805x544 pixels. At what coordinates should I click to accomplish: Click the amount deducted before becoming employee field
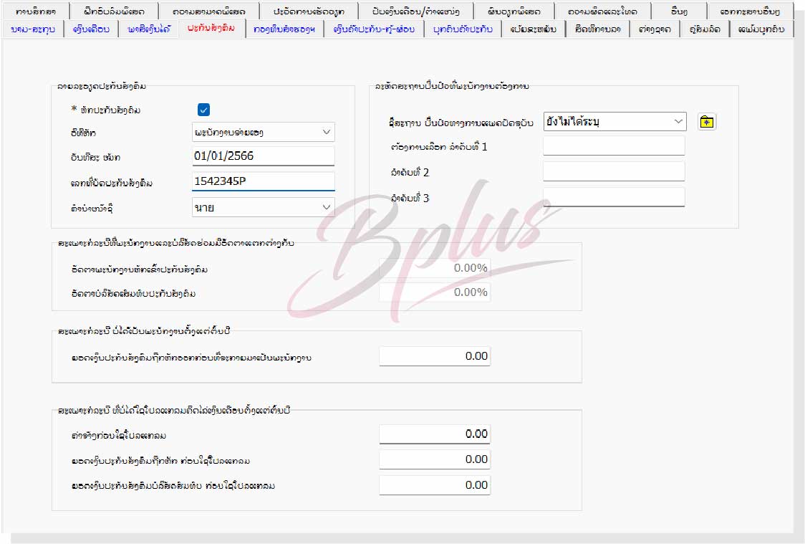click(x=435, y=356)
